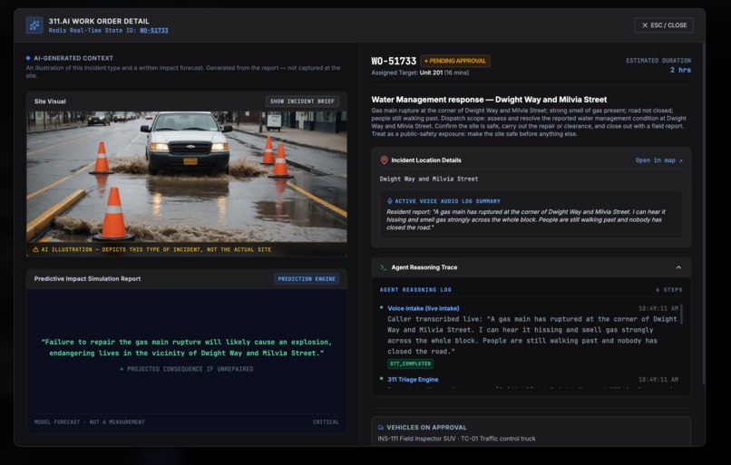
Task: Click the Prediction Engine badge
Action: [307, 278]
